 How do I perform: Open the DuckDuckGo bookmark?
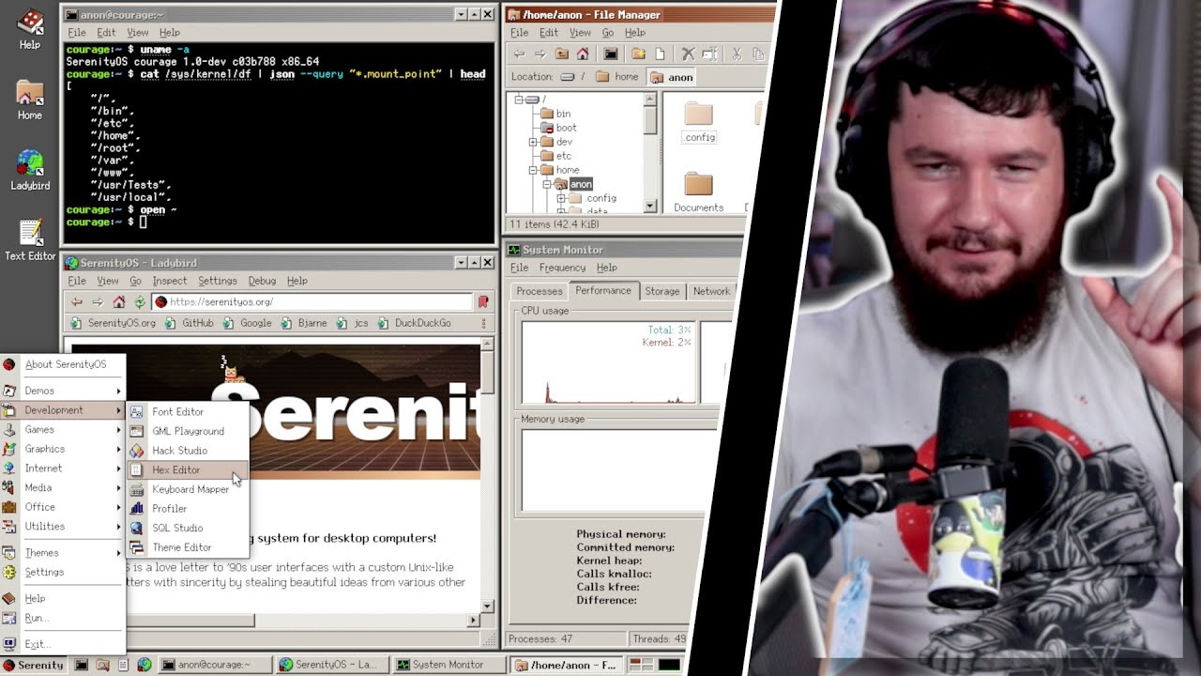click(414, 323)
